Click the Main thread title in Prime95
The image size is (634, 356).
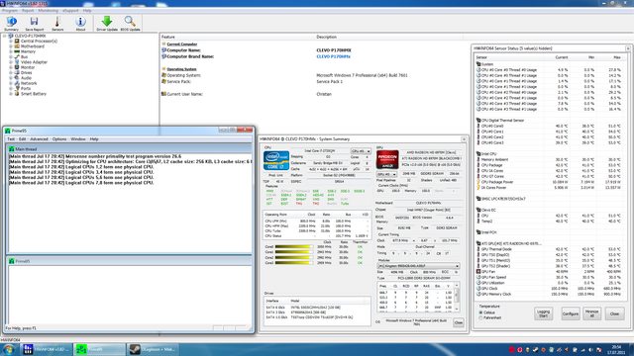coord(26,149)
